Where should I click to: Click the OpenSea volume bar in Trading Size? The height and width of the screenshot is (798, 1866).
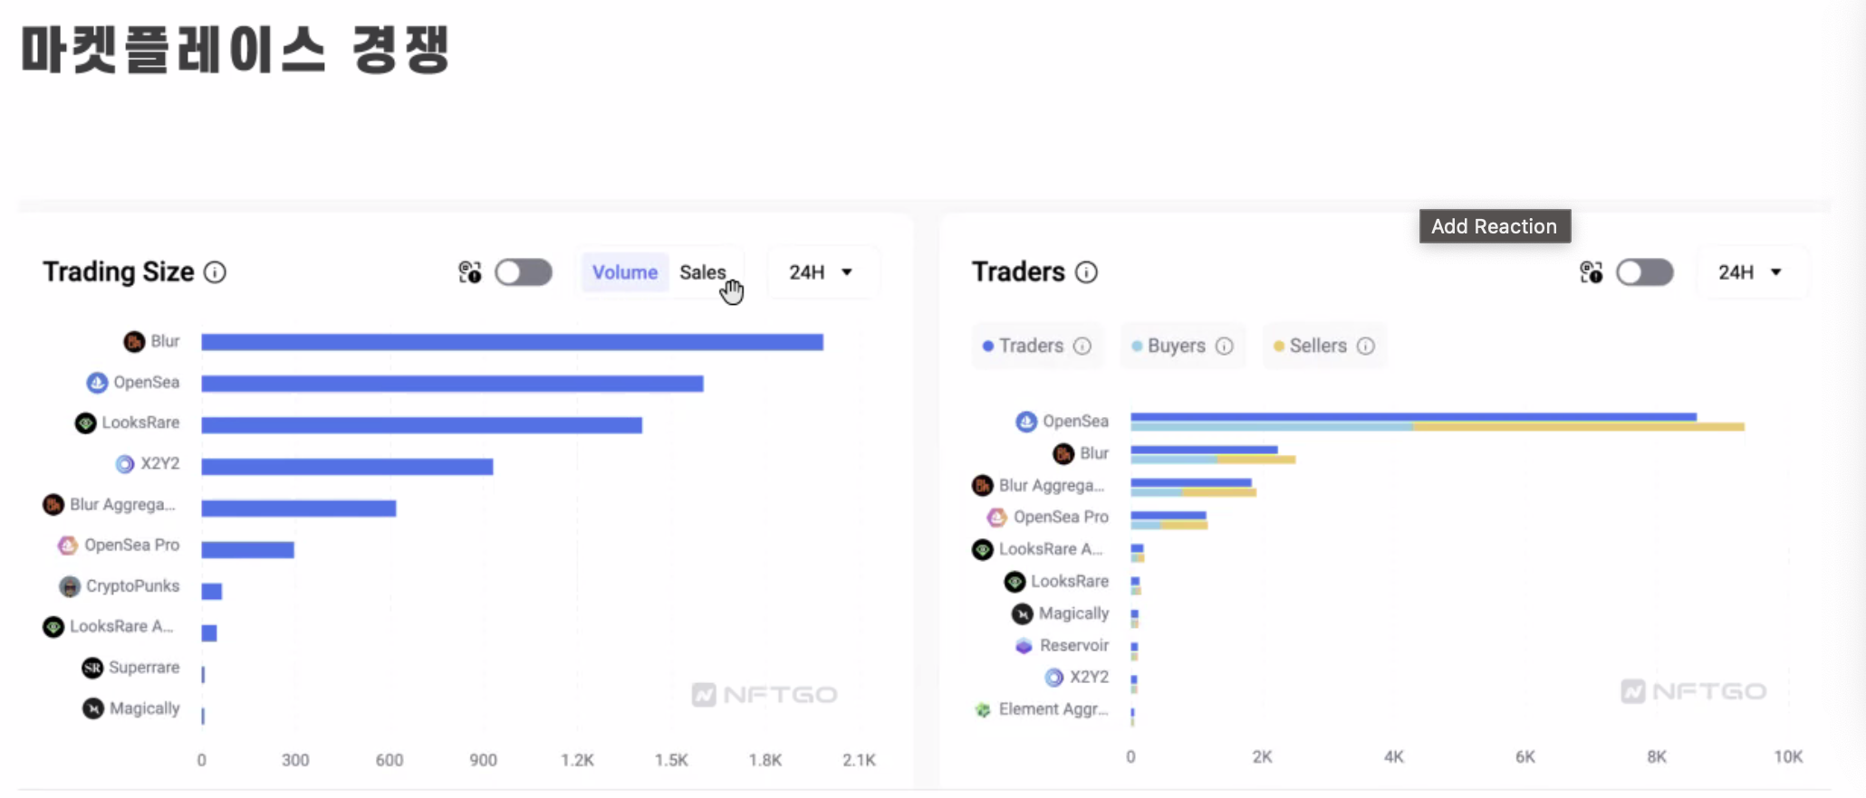[x=452, y=384]
